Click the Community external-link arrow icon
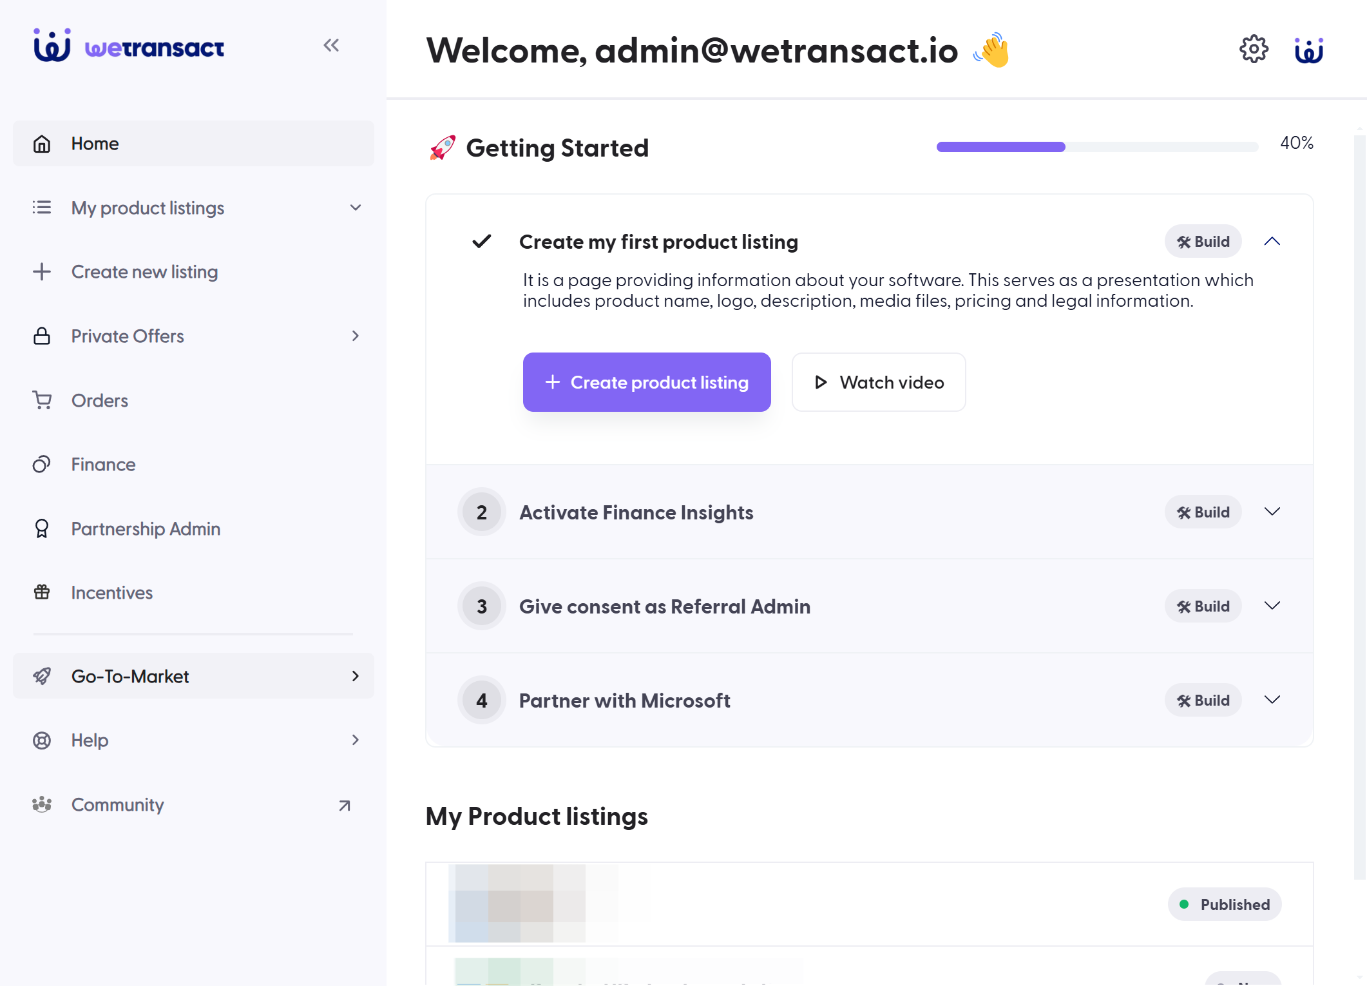 (345, 806)
